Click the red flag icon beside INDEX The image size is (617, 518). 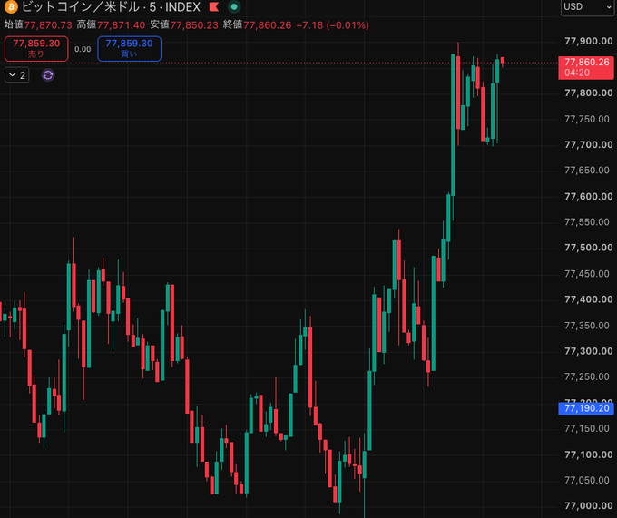(x=214, y=6)
